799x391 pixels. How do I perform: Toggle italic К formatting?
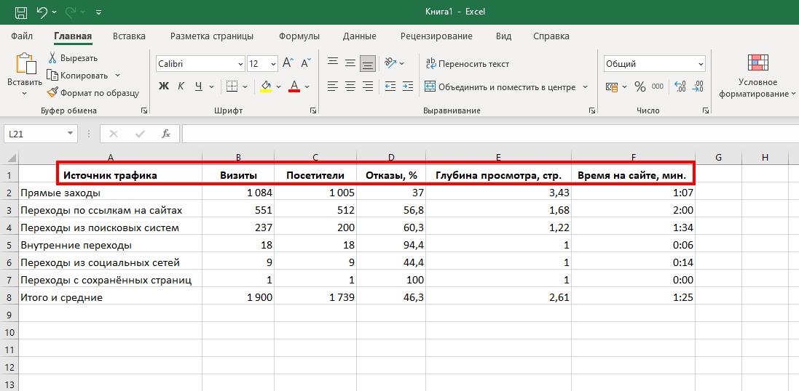[x=181, y=86]
